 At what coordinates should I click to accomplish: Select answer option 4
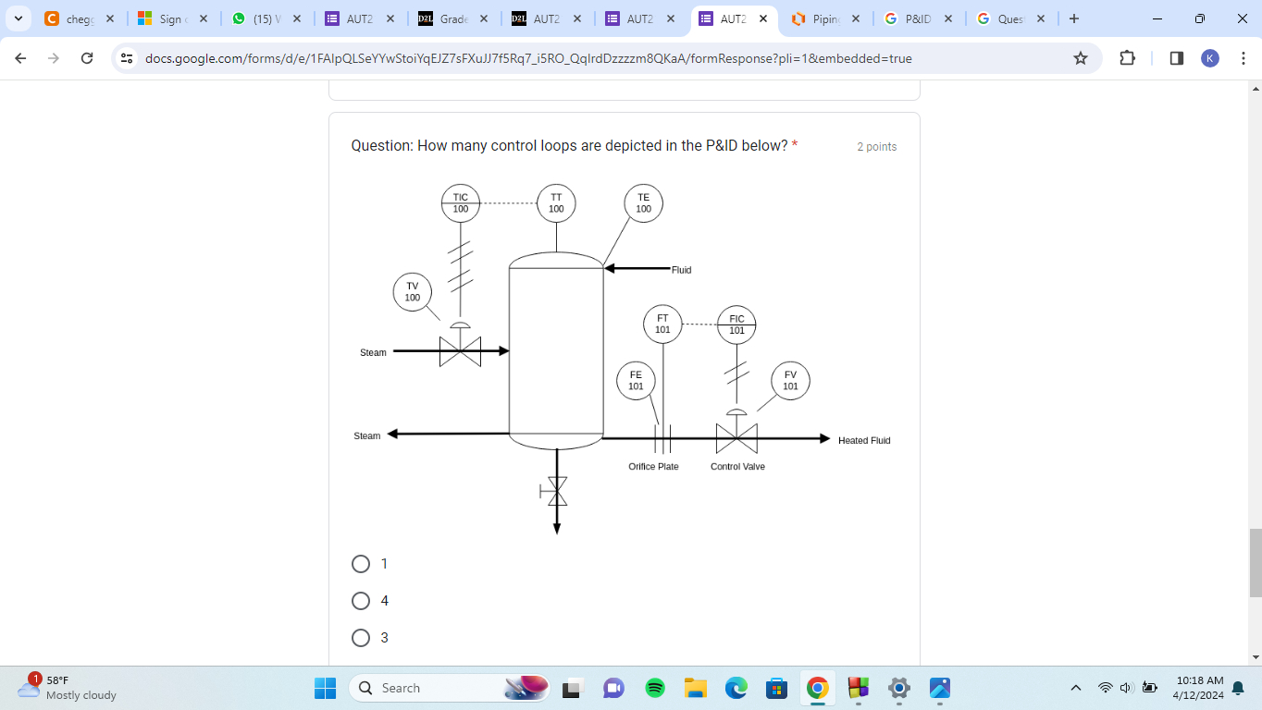click(x=361, y=600)
